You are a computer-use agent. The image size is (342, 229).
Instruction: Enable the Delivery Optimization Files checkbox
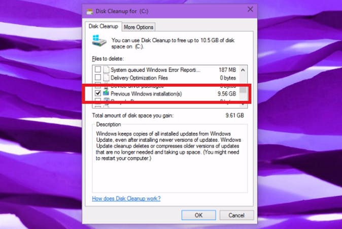click(x=98, y=78)
